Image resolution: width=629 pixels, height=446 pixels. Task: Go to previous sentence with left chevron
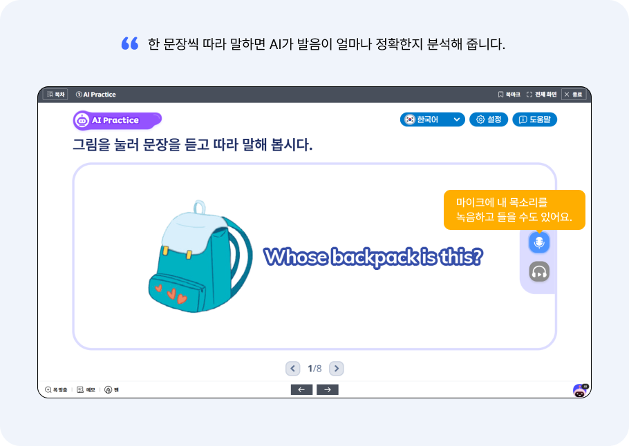293,369
